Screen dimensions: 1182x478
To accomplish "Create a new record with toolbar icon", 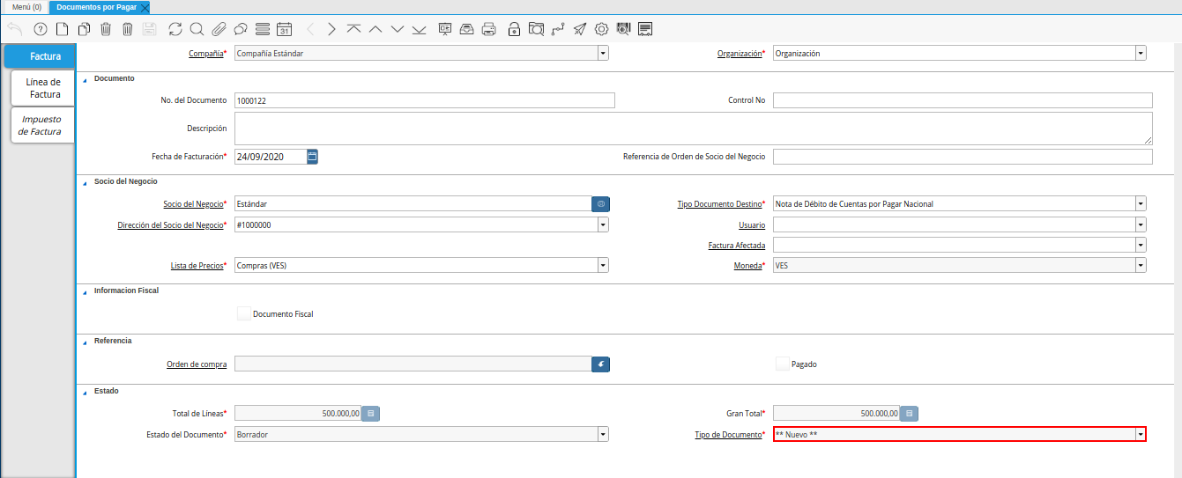I will click(62, 29).
